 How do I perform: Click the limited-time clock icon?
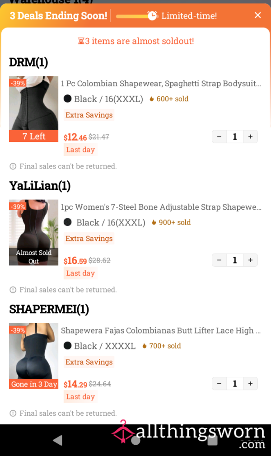(152, 15)
